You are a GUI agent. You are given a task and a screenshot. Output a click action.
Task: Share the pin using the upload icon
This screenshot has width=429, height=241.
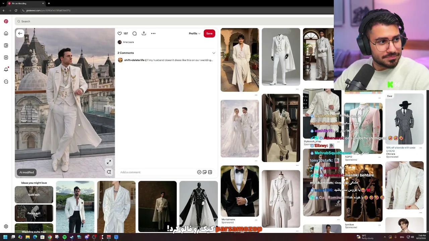(x=144, y=33)
